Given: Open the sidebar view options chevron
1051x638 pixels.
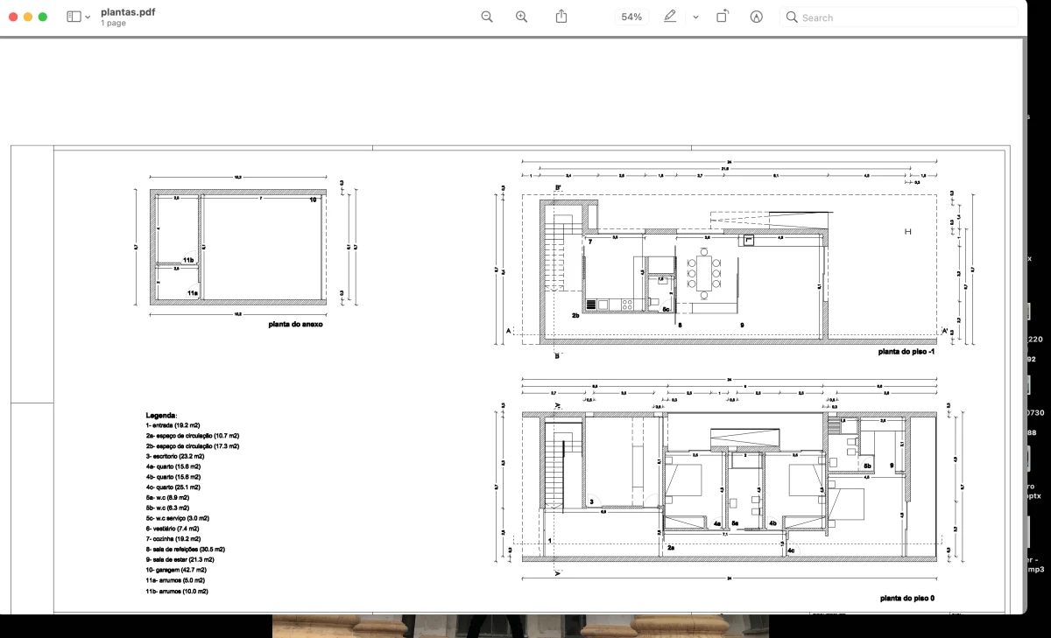Looking at the screenshot, I should [88, 18].
